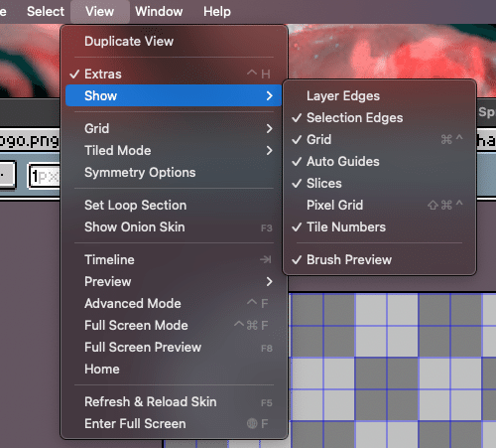This screenshot has width=496, height=448.
Task: Open the Window menu
Action: 159,11
